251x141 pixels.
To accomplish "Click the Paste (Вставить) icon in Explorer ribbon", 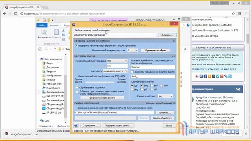I will click(x=56, y=32).
